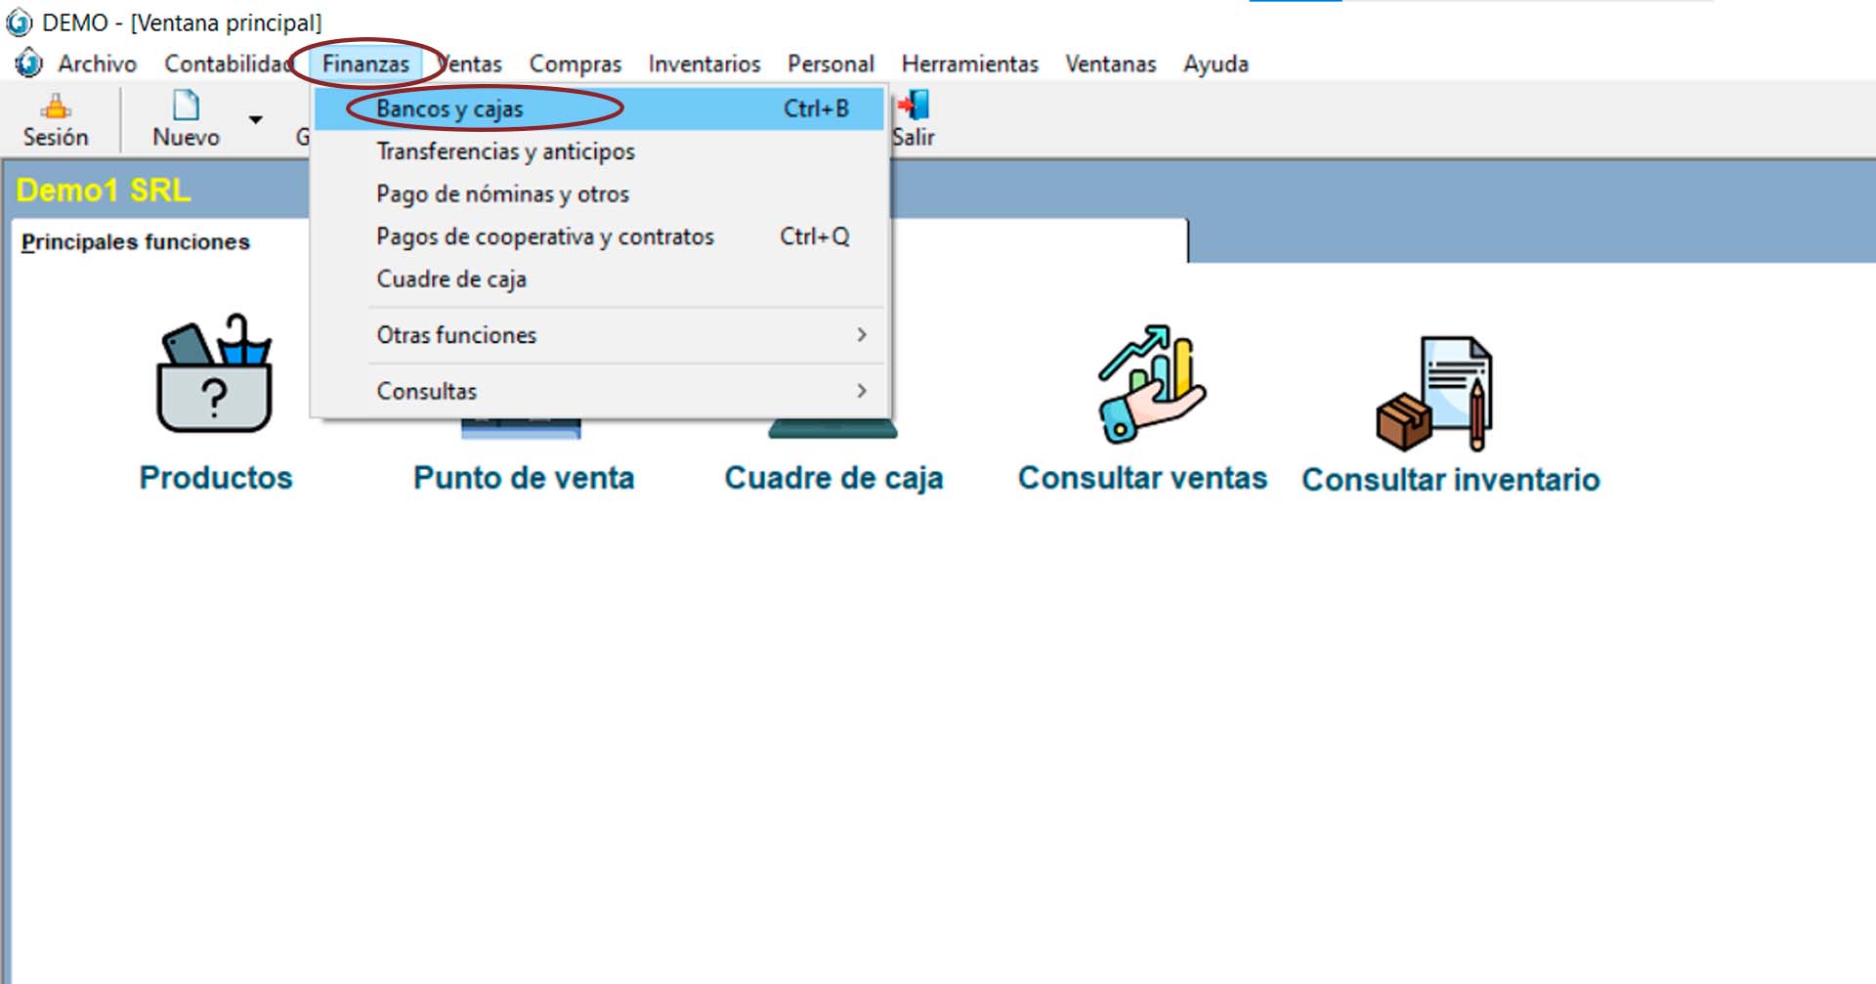
Task: Select Bancos y cajas menu entry
Action: (x=449, y=108)
